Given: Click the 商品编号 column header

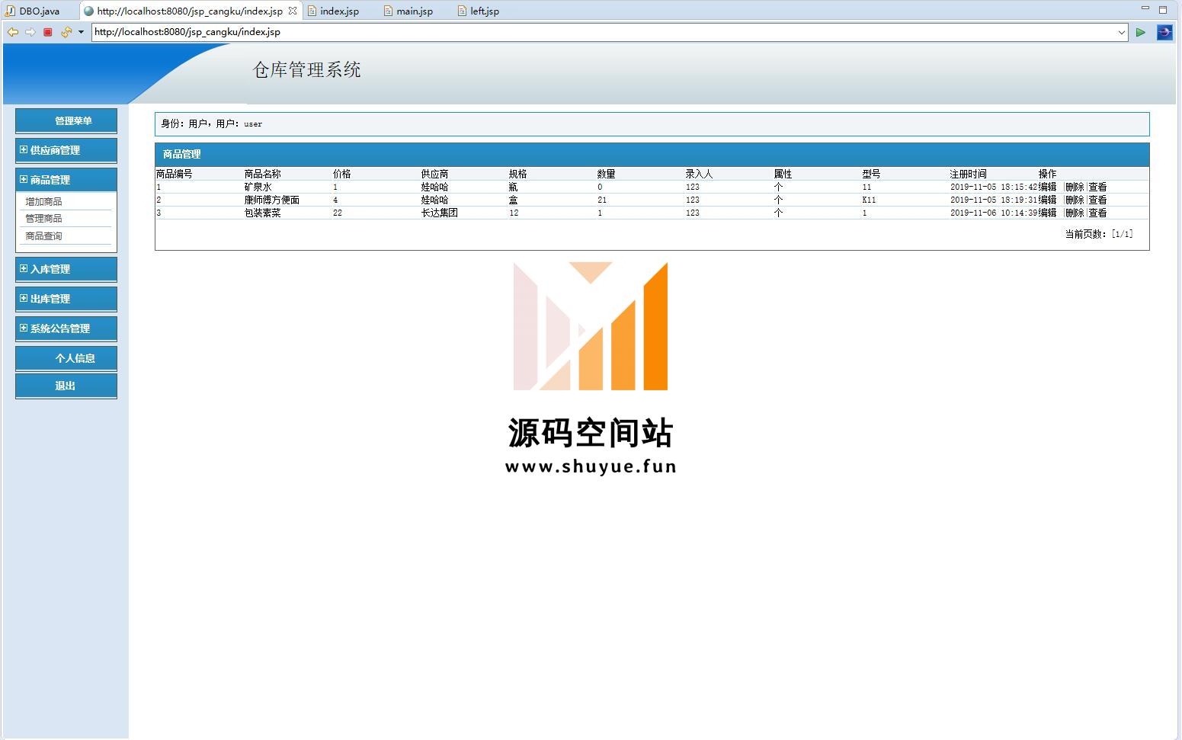Looking at the screenshot, I should (x=175, y=174).
